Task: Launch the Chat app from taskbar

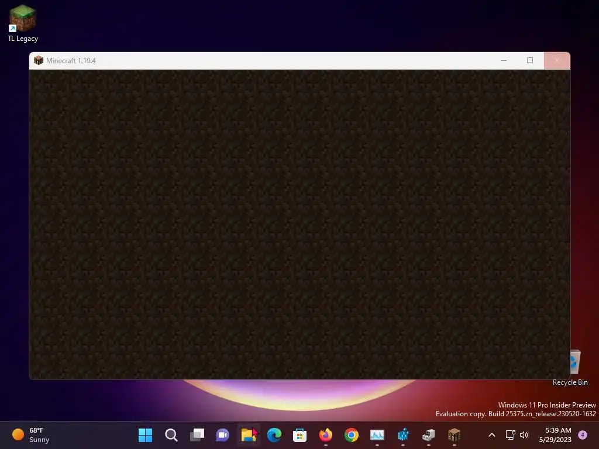Action: tap(223, 435)
